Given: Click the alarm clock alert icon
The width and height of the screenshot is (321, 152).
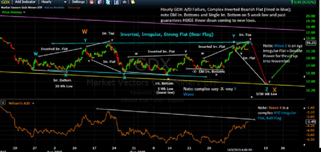Looking at the screenshot, I should (92, 2).
